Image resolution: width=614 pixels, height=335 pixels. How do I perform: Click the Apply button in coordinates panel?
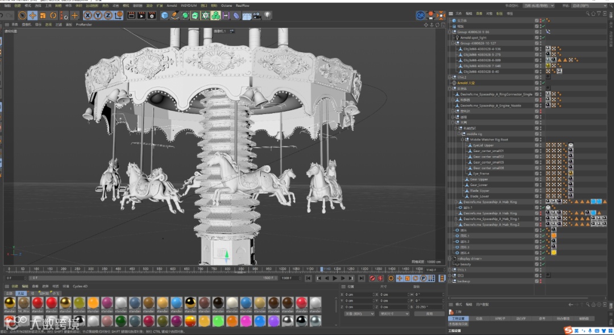[x=429, y=313]
